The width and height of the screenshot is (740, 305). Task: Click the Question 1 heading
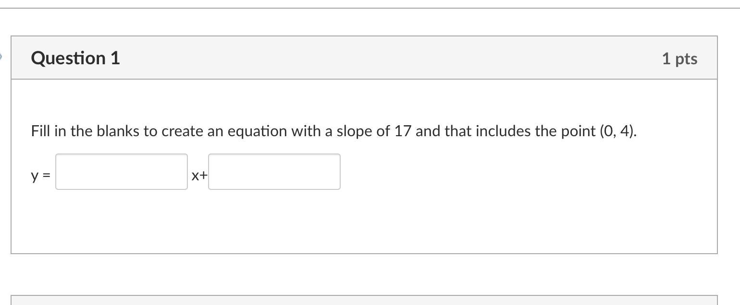click(x=75, y=58)
